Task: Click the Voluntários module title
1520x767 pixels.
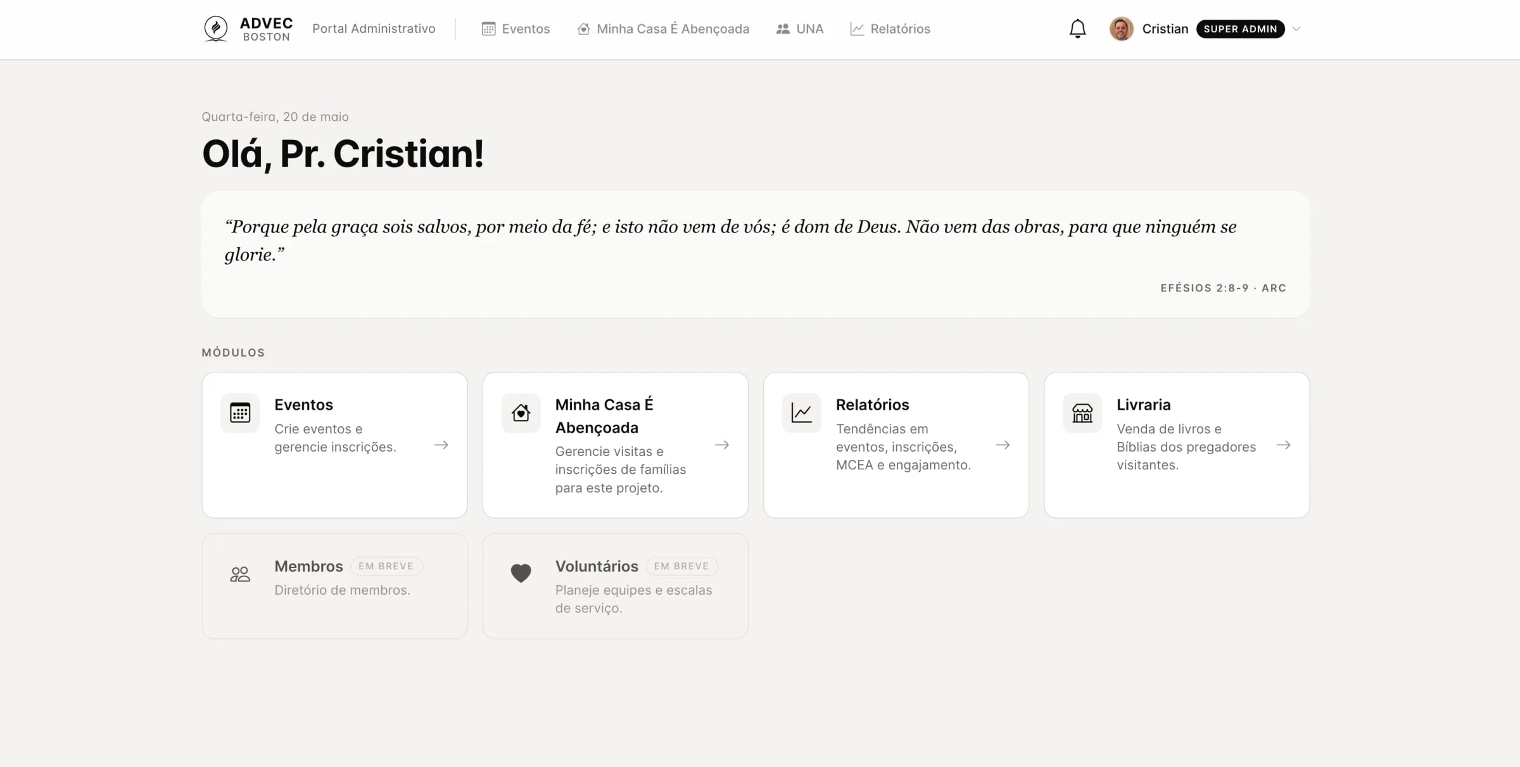Action: click(x=597, y=566)
